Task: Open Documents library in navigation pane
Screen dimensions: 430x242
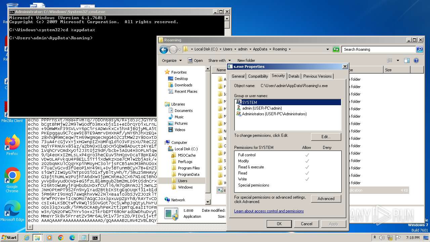Action: 183,111
